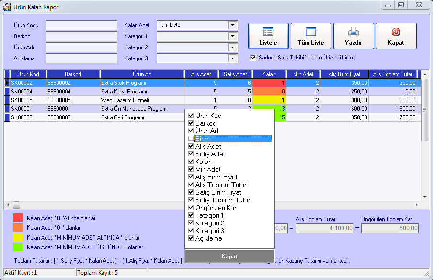This screenshot has width=433, height=280.
Task: Uncheck Satış Toplam Tutar column checkbox
Action: (x=191, y=200)
